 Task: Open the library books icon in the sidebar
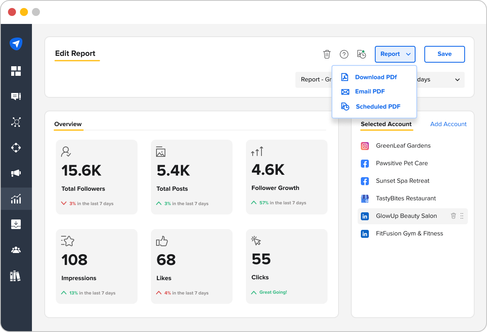[x=15, y=276]
